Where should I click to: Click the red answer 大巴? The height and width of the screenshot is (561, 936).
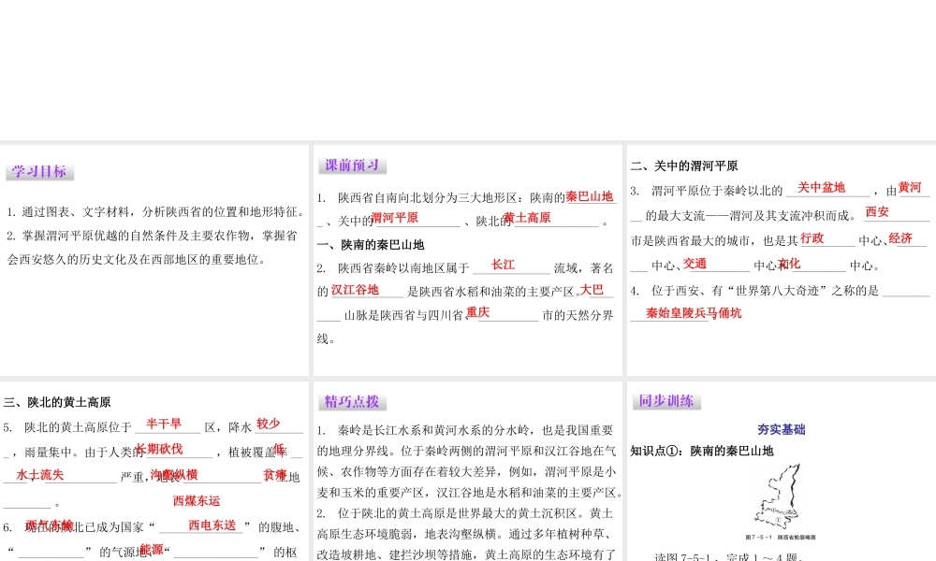[592, 290]
